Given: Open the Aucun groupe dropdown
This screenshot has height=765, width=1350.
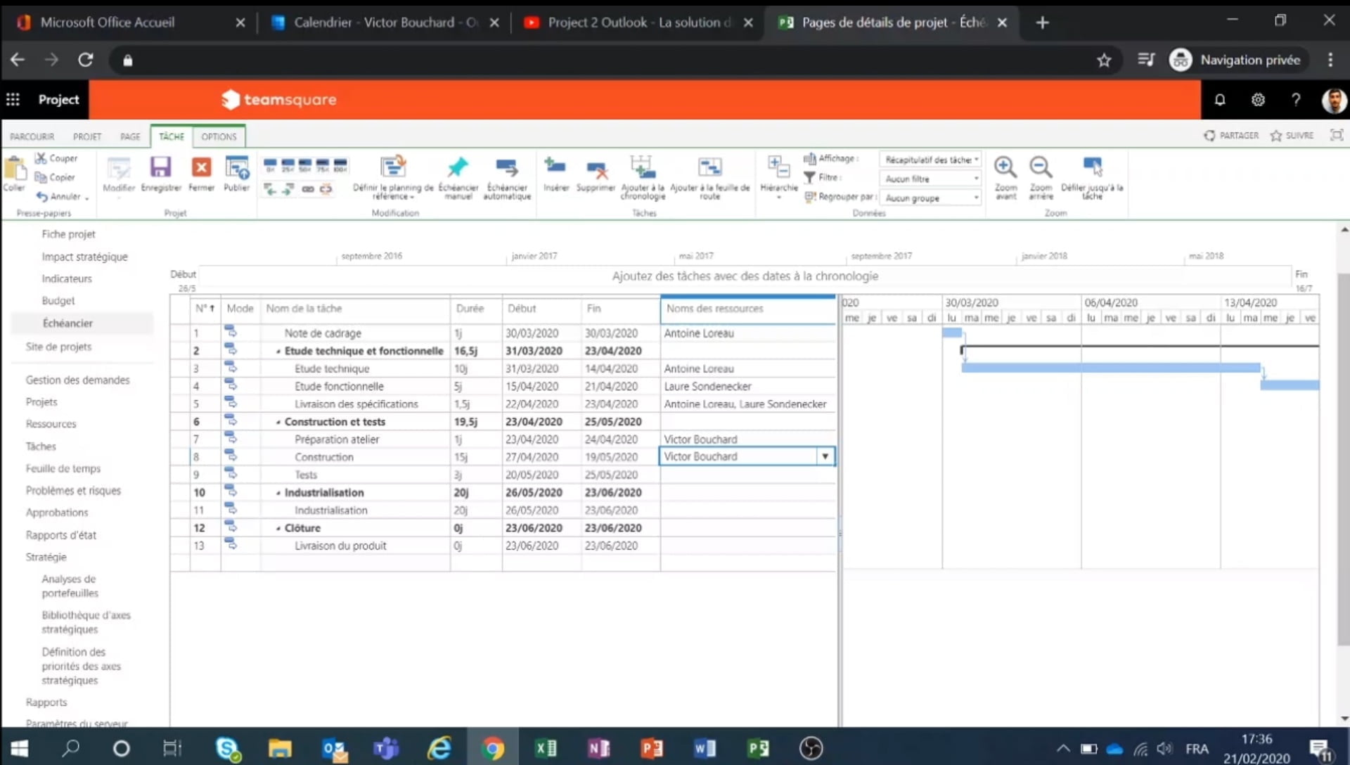Looking at the screenshot, I should point(930,198).
